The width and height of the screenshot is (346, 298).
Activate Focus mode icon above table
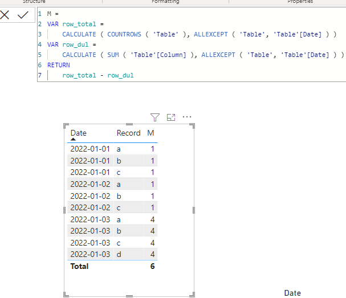click(x=171, y=117)
